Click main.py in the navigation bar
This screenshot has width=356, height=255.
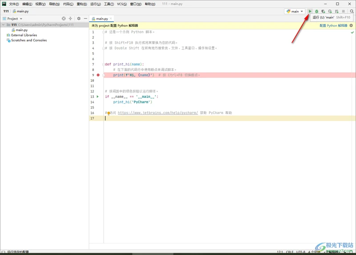20,11
